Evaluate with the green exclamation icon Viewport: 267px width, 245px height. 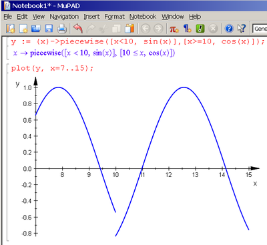point(200,29)
